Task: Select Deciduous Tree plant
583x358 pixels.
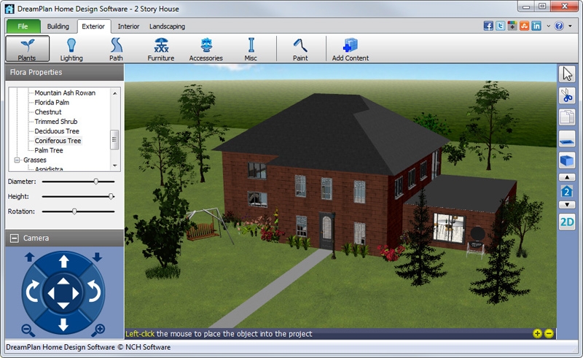Action: (x=57, y=131)
